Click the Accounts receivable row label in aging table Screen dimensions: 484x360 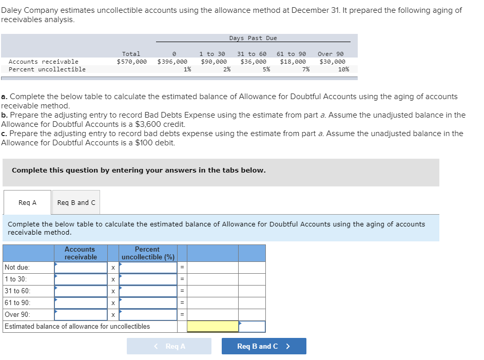click(x=44, y=62)
